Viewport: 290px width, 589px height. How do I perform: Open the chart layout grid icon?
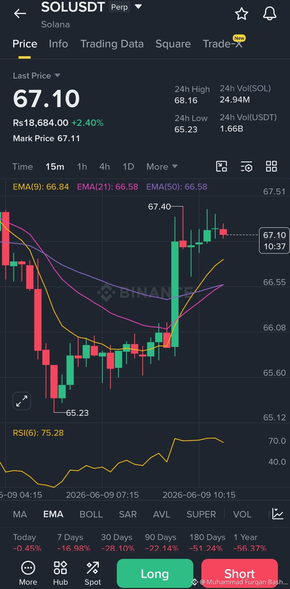coord(271,166)
